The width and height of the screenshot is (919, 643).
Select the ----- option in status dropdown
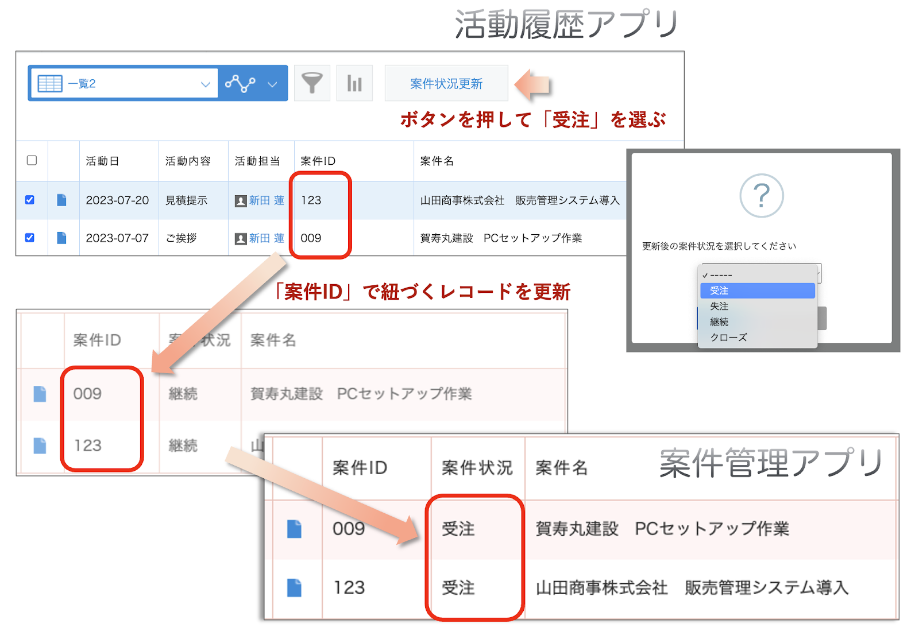(x=757, y=275)
